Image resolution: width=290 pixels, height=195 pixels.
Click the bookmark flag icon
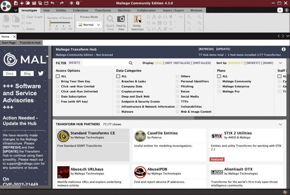[x=171, y=17]
